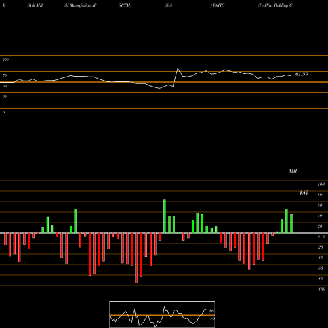Screen dimensions: 328x328
Task: Select the 36 value in mini chart
Action: tap(211, 311)
